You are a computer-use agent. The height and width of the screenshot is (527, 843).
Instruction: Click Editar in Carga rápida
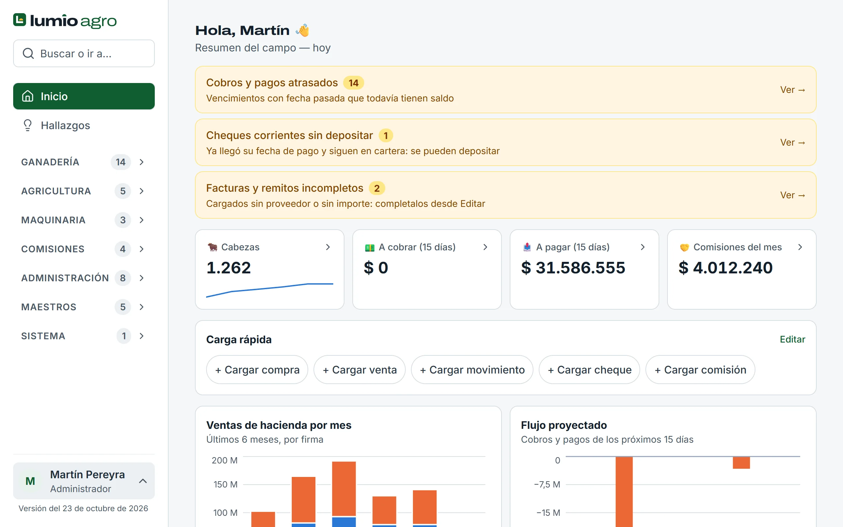coord(793,340)
